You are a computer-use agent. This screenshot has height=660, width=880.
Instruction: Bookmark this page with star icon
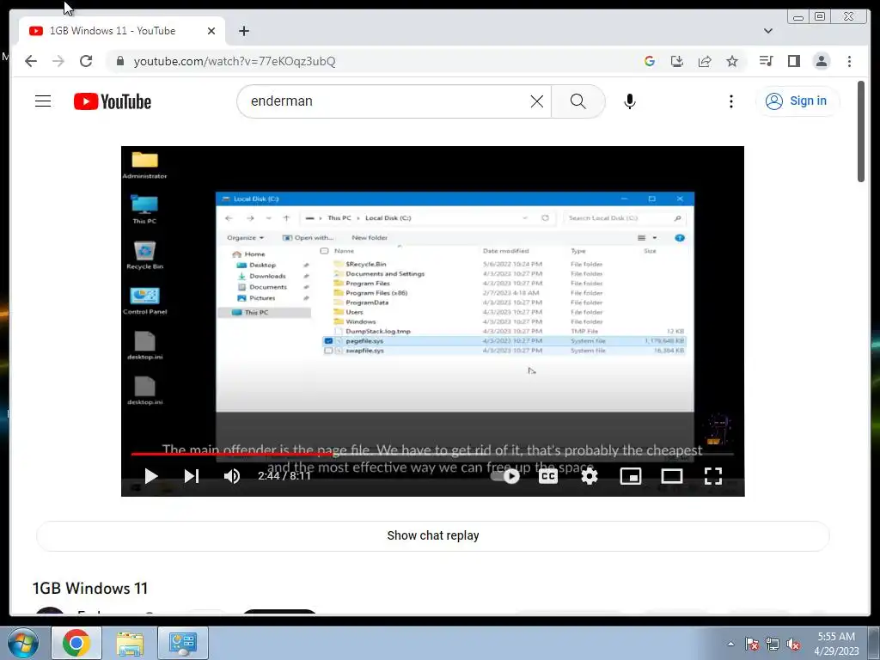tap(732, 61)
